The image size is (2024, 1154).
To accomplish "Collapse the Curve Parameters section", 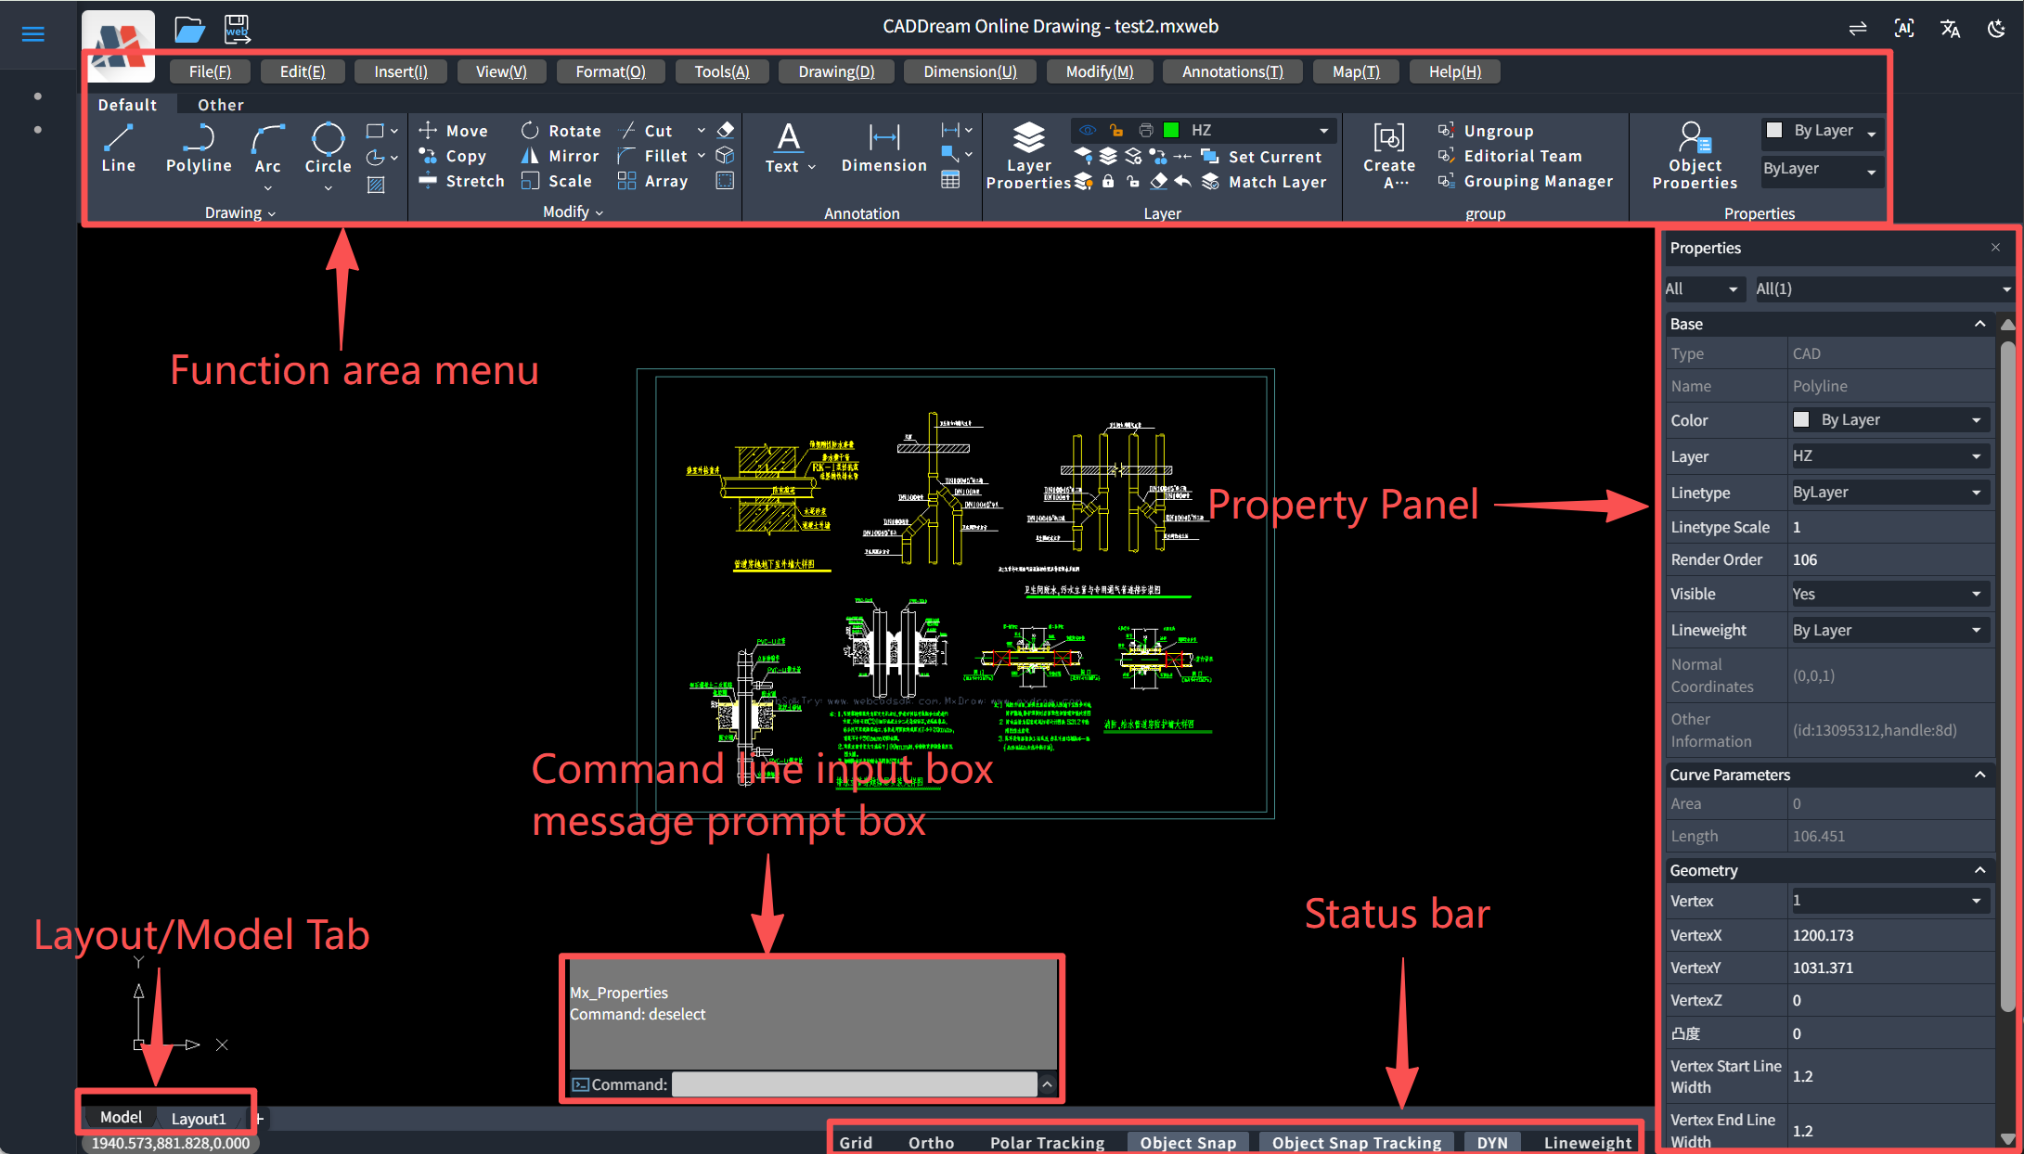I will click(x=1979, y=775).
